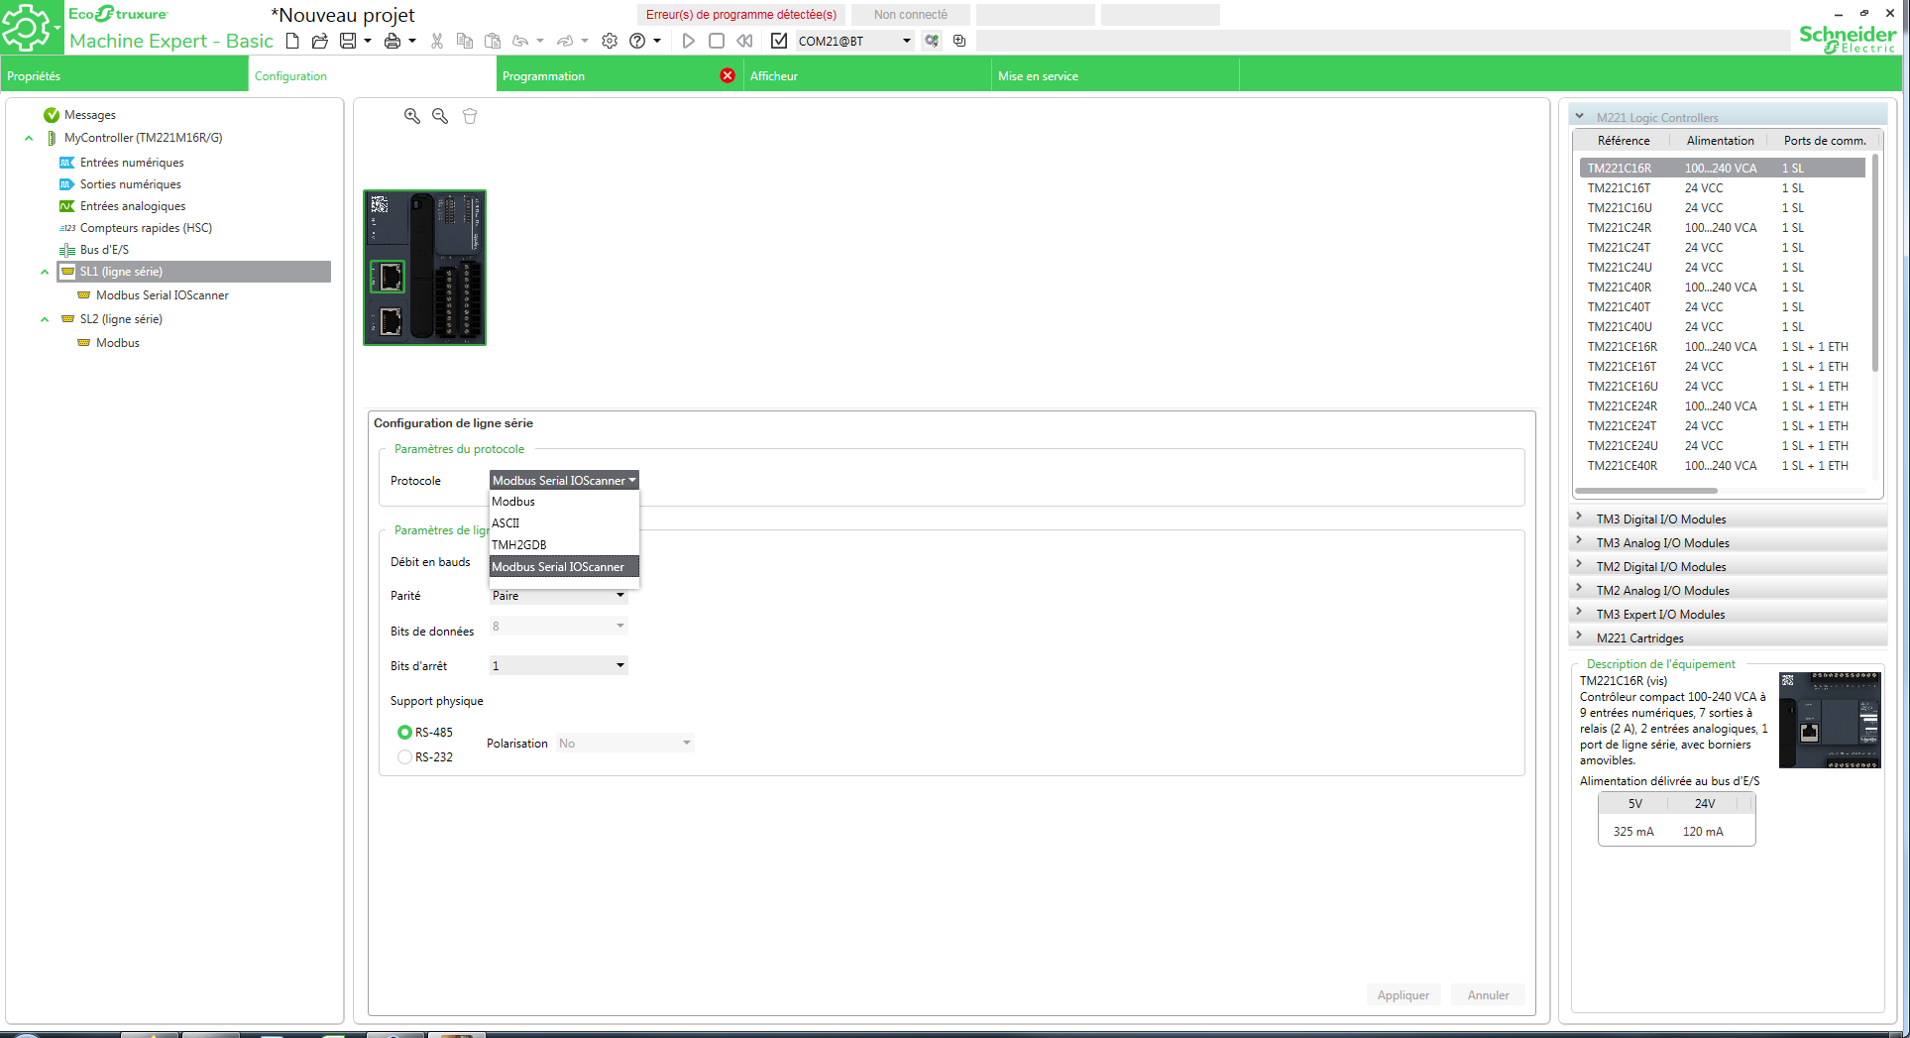Viewport: 1910px width, 1038px height.
Task: Switch to the Mise en service tab
Action: [1115, 75]
